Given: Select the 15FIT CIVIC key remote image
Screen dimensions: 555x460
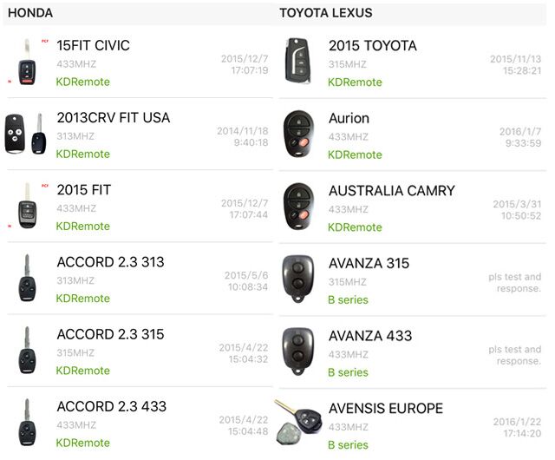Looking at the screenshot, I should [28, 62].
